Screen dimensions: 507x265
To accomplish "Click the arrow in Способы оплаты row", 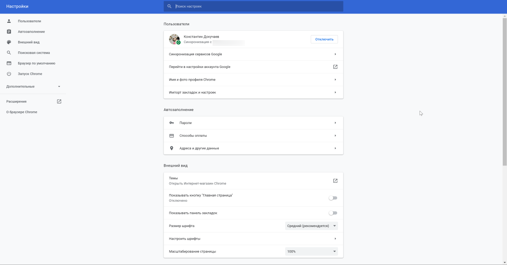I will [335, 135].
